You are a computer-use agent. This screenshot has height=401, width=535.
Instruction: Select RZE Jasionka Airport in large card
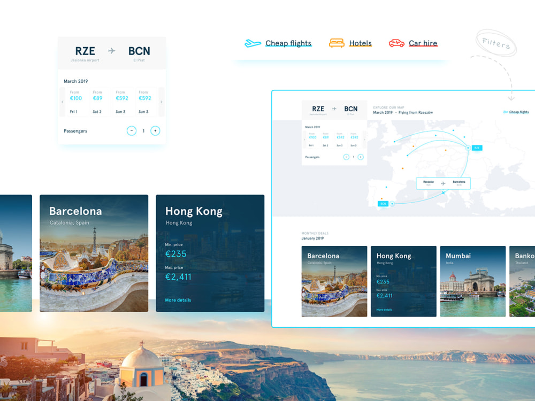click(x=85, y=53)
